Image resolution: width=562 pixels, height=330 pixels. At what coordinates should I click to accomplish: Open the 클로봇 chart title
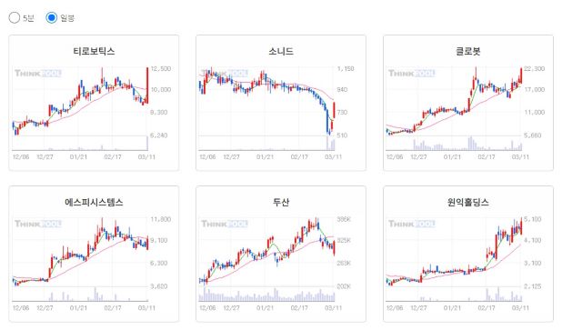468,51
